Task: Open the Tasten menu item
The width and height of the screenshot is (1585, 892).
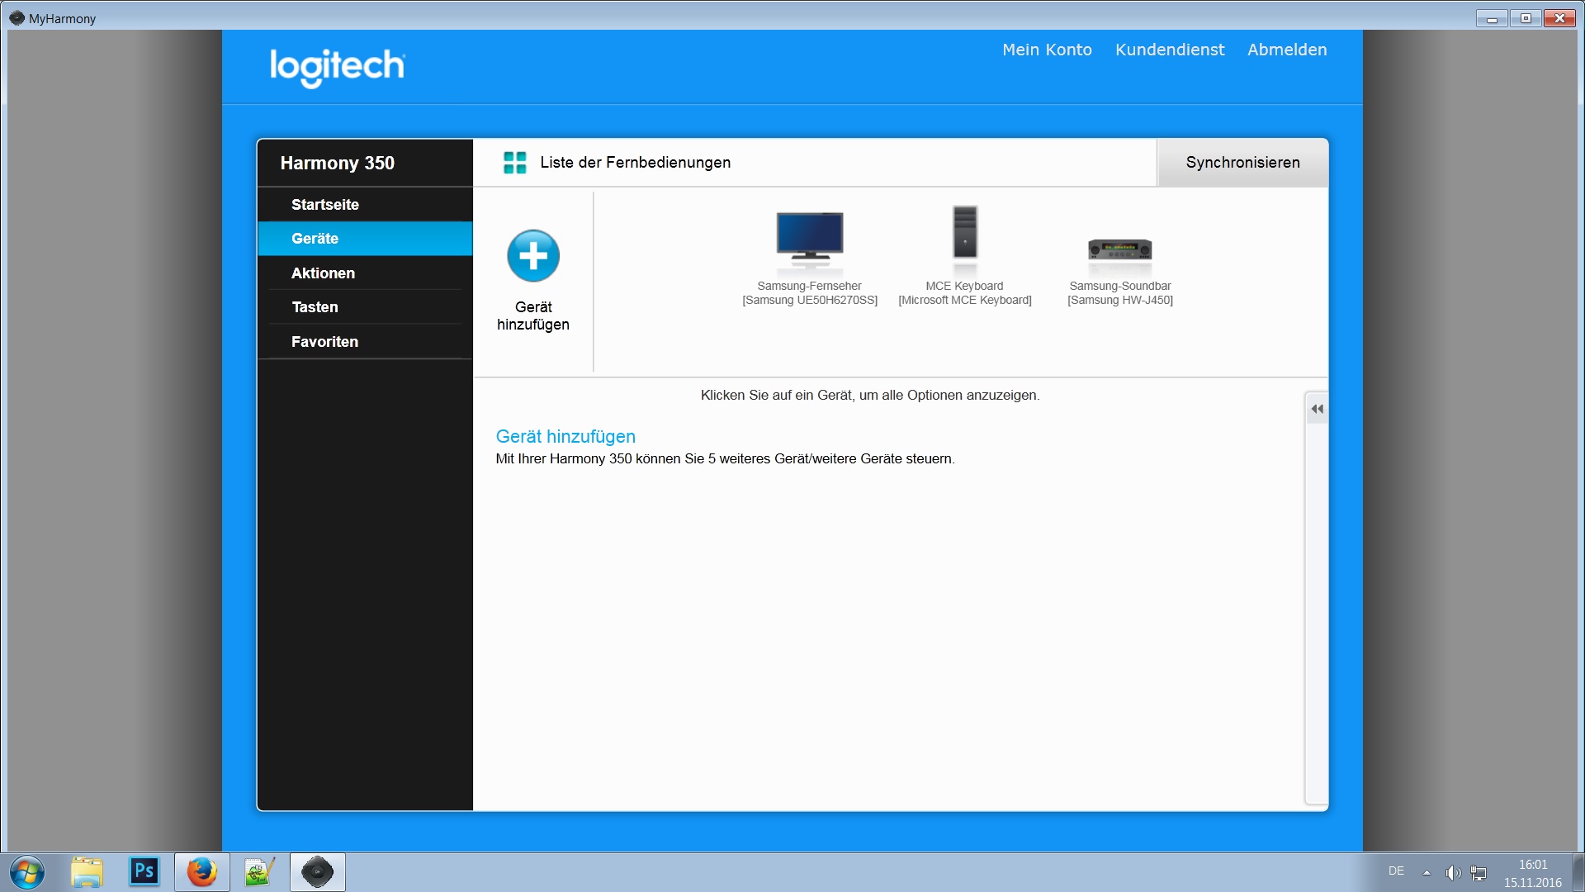Action: (x=365, y=307)
